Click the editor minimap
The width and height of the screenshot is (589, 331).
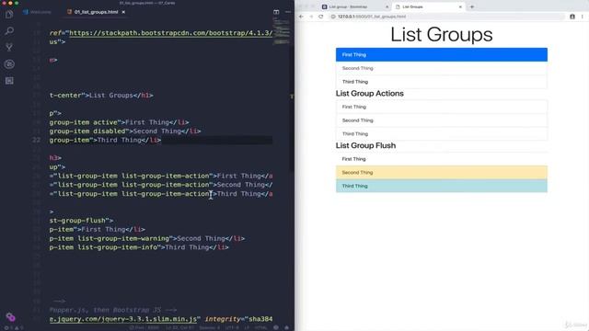282,32
